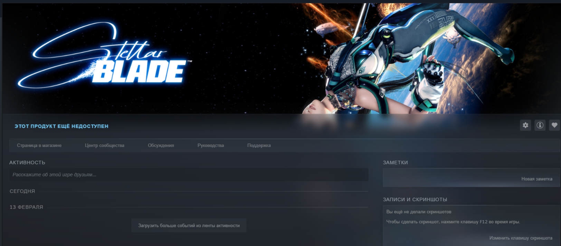Click the СЕГОДНЯ date label
Screen dimensions: 561x246
22,191
